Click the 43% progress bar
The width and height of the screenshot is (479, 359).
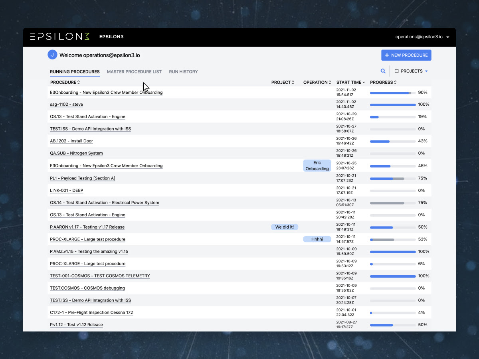click(x=392, y=141)
